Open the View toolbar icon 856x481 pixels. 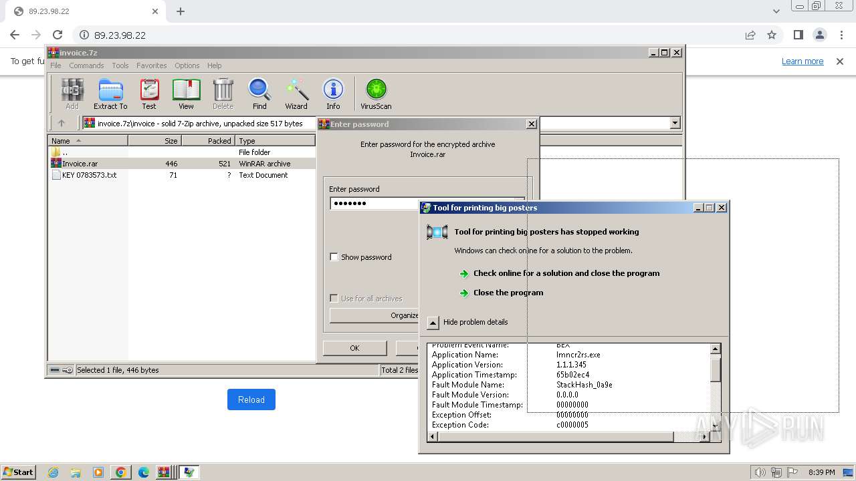[x=186, y=94]
